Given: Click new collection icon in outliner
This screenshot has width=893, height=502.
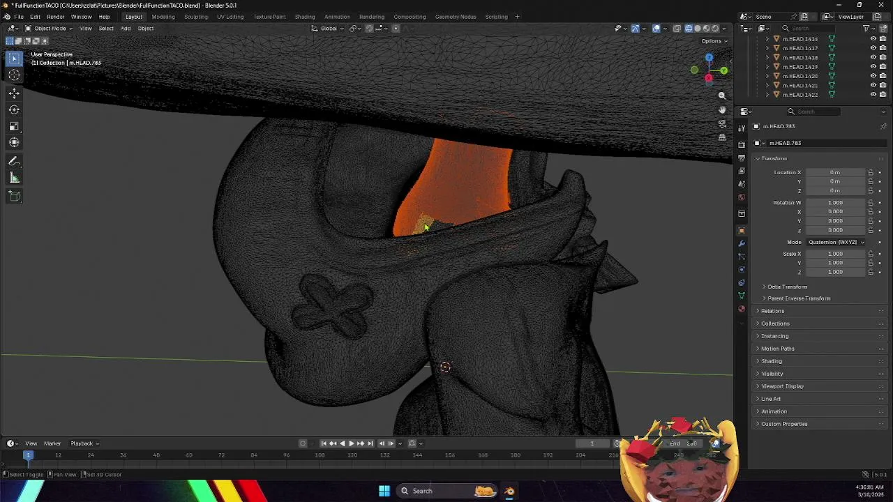Looking at the screenshot, I should click(883, 29).
